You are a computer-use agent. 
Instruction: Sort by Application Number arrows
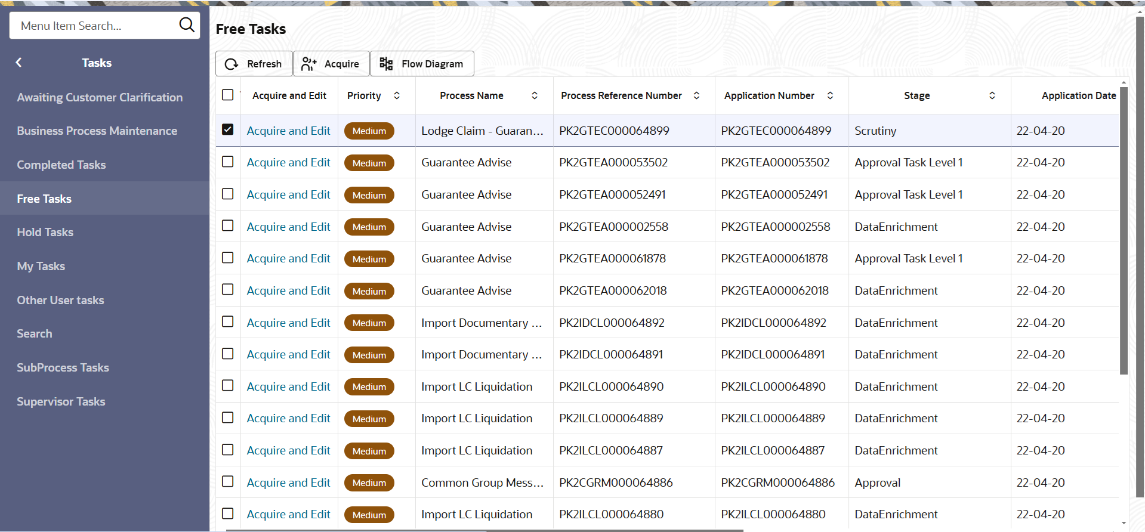(830, 95)
